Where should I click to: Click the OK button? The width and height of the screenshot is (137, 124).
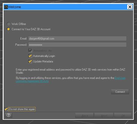(x=123, y=115)
